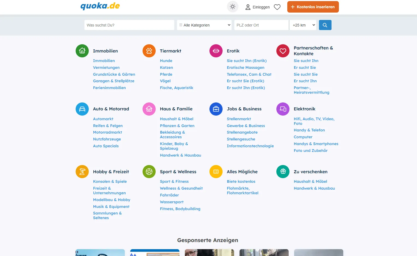Open the Katzen subcategory link
This screenshot has height=256, width=417.
pos(166,67)
